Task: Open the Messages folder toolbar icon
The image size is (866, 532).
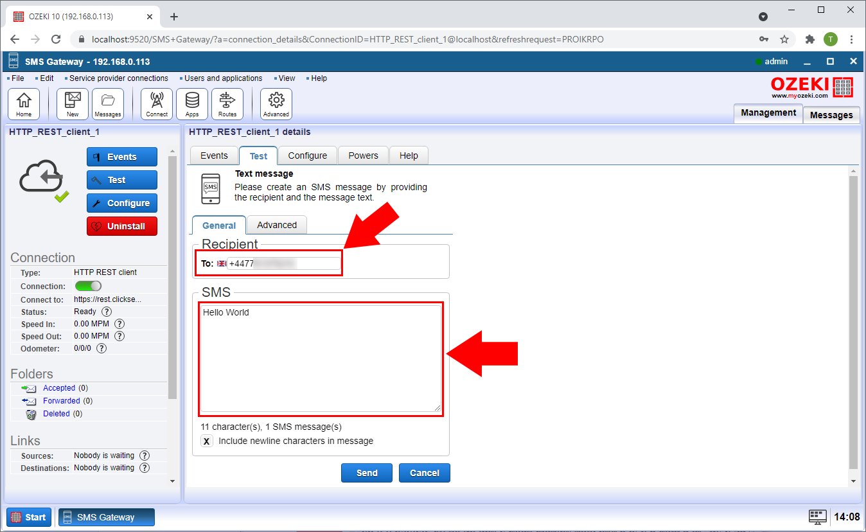Action: [x=108, y=103]
